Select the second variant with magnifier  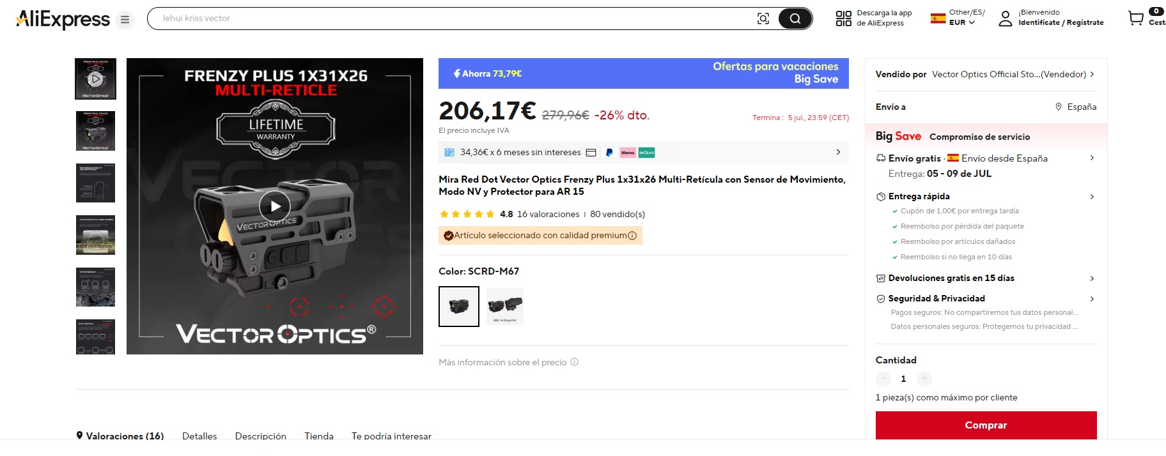click(x=505, y=307)
